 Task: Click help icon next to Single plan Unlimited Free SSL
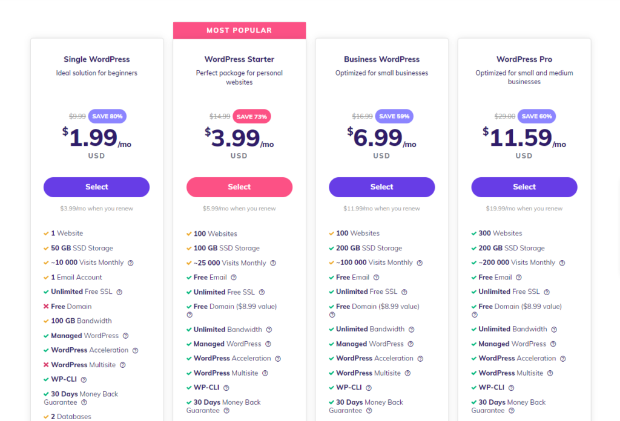click(119, 292)
